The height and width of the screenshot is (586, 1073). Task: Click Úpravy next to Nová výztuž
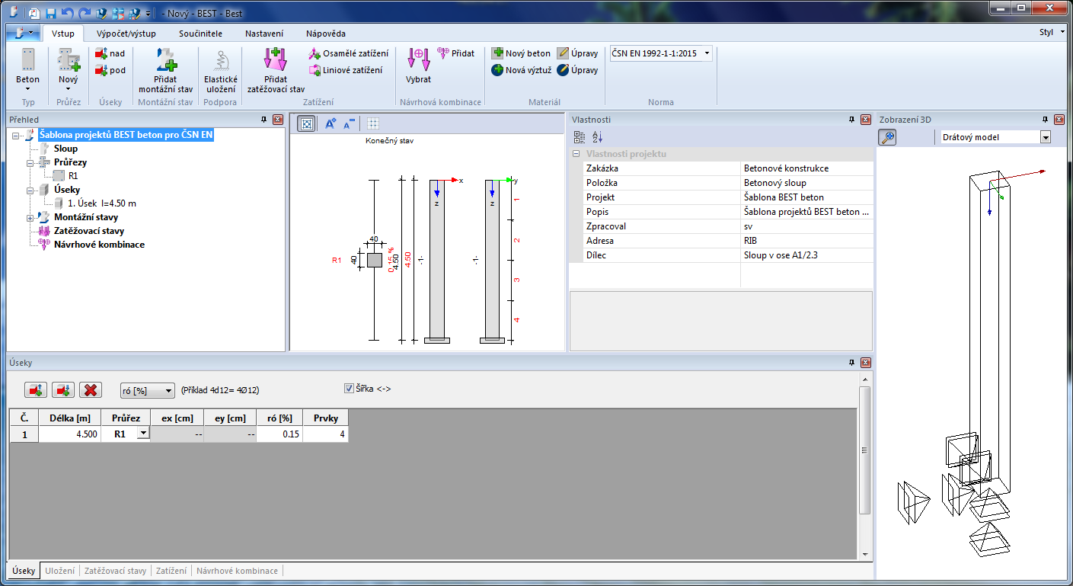point(577,70)
